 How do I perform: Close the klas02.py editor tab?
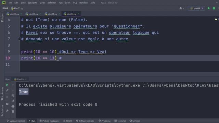click(x=21, y=14)
